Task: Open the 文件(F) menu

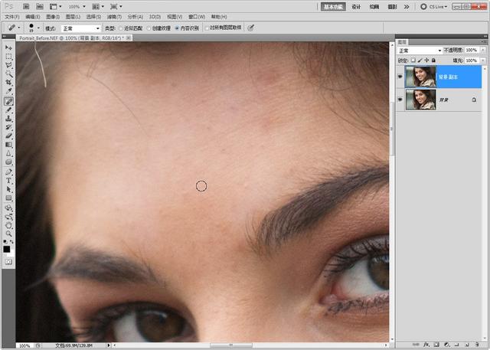Action: click(12, 17)
